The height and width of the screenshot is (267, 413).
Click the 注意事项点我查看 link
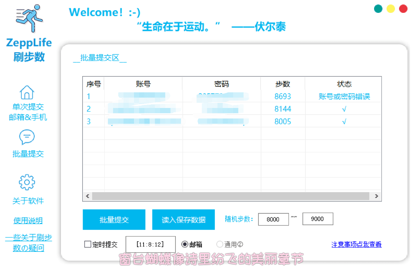356,244
